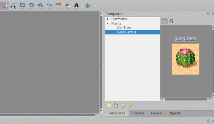Screen dimensions: 214x124
Task: Select the Platforms group row
Action: (132, 19)
